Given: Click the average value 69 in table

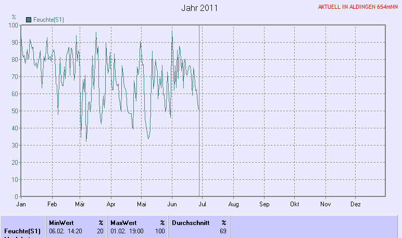Looking at the screenshot, I should [x=223, y=231].
